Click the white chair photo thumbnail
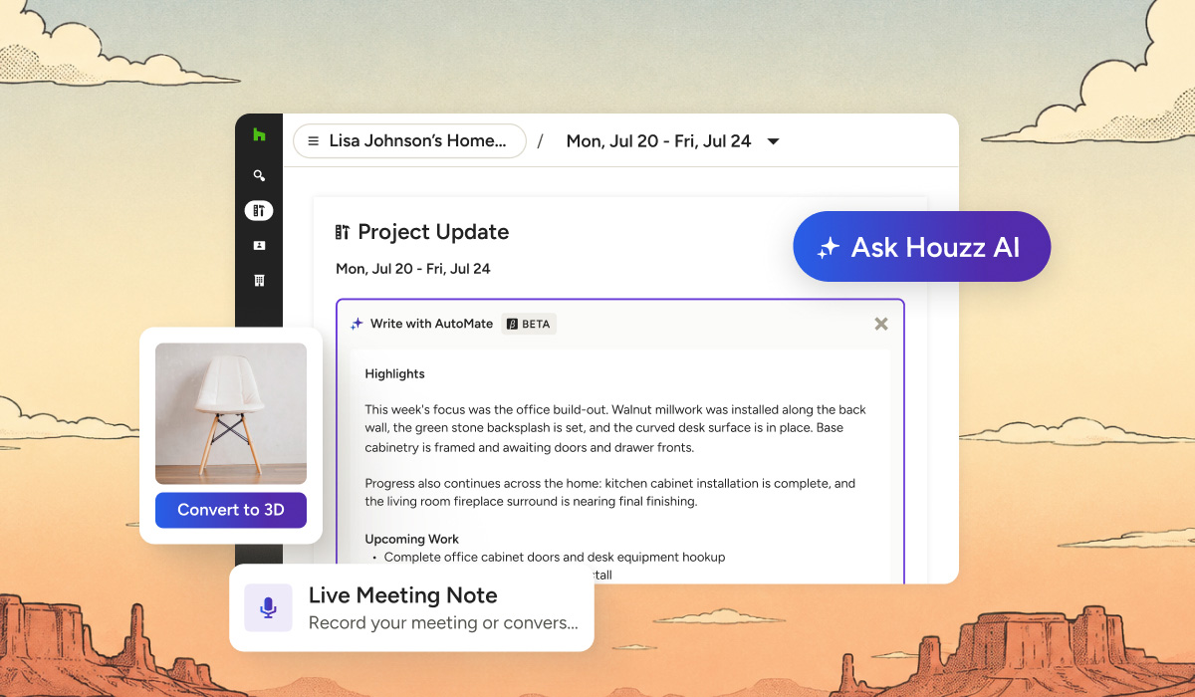1195x697 pixels. point(231,413)
